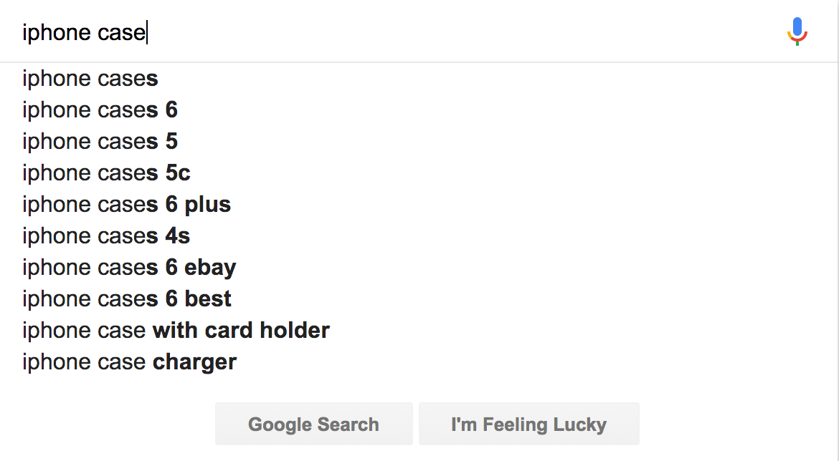
Task: Open the last autocomplete suggestion, ending in "charger"
Action: pos(129,362)
